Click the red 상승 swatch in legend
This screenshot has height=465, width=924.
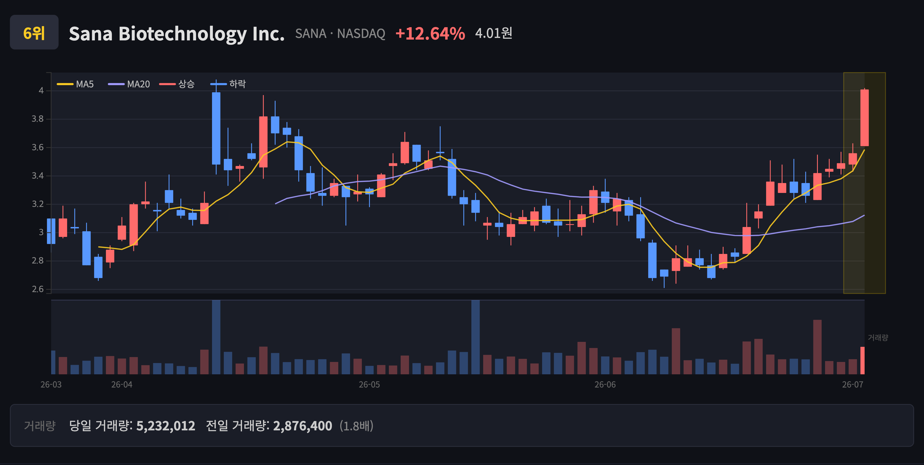[x=167, y=84]
